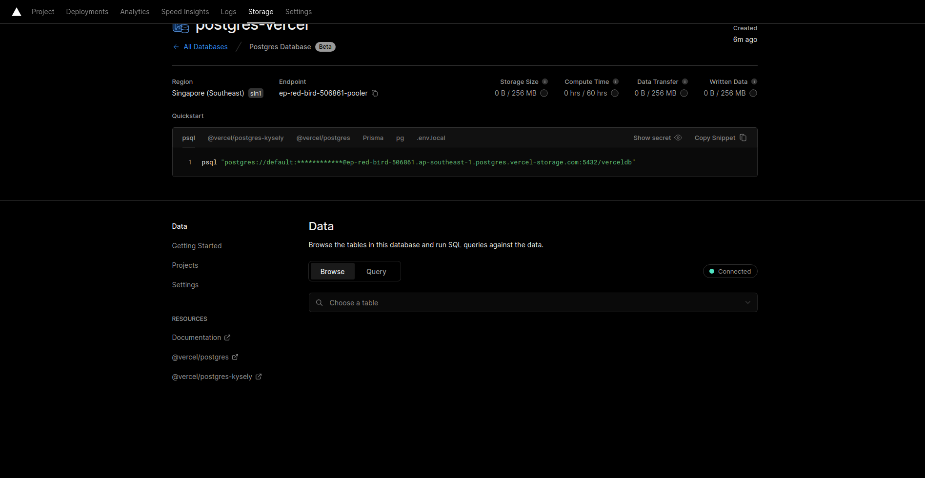Click the Written Data usage circle indicator

[753, 93]
